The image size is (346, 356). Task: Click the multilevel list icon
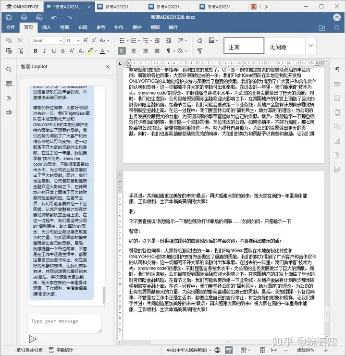click(x=145, y=40)
